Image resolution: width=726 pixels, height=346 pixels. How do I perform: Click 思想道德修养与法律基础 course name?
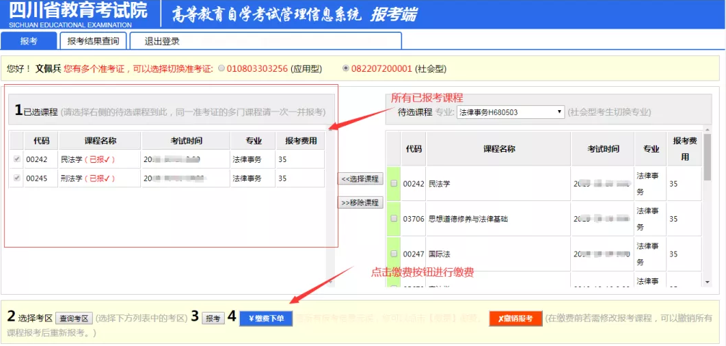tap(468, 219)
